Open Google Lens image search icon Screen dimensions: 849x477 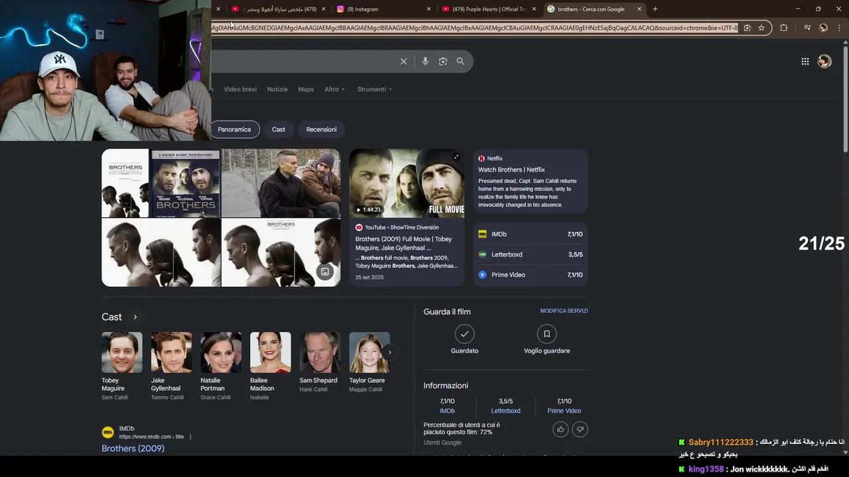click(x=443, y=62)
